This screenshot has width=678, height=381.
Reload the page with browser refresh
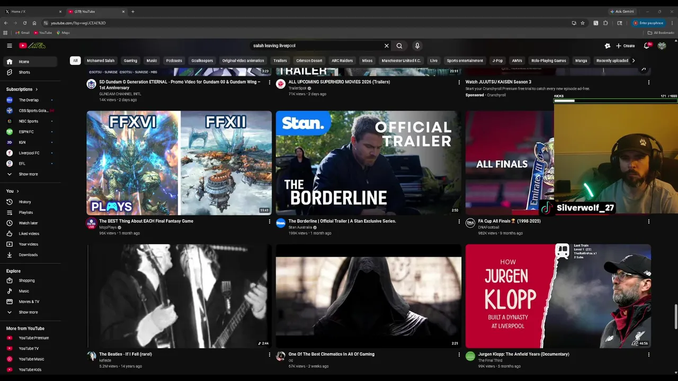(x=24, y=23)
